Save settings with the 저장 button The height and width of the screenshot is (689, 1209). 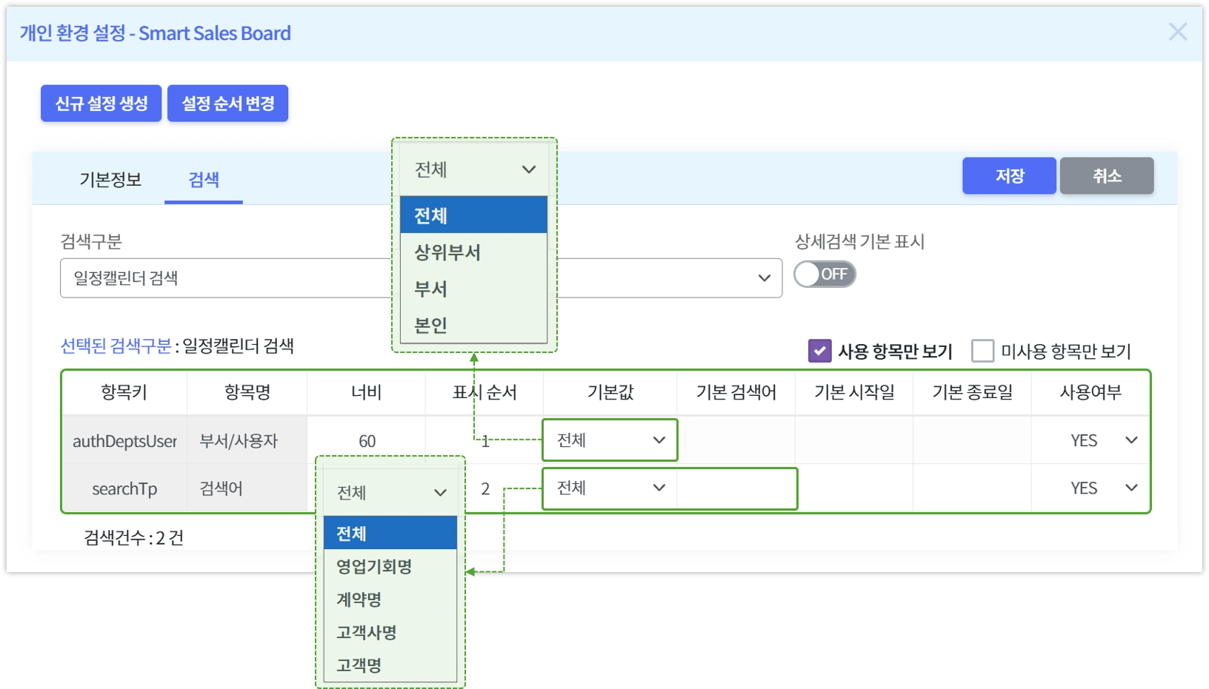1009,175
